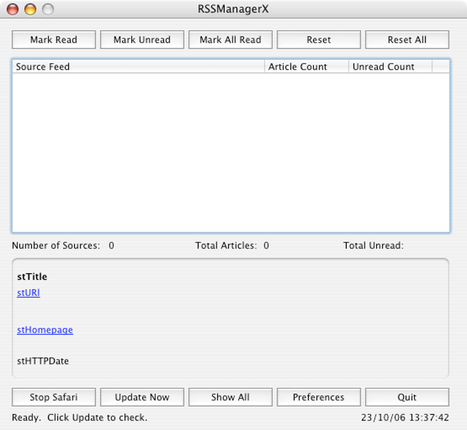Select the stTitle text
The width and height of the screenshot is (467, 430).
32,277
